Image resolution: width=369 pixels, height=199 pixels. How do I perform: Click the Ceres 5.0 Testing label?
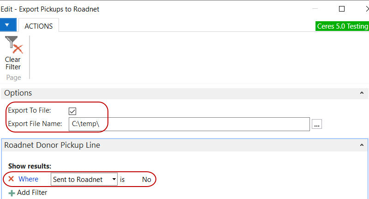[x=342, y=26]
